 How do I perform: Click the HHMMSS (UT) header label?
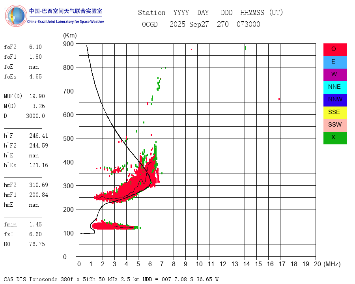262,13
